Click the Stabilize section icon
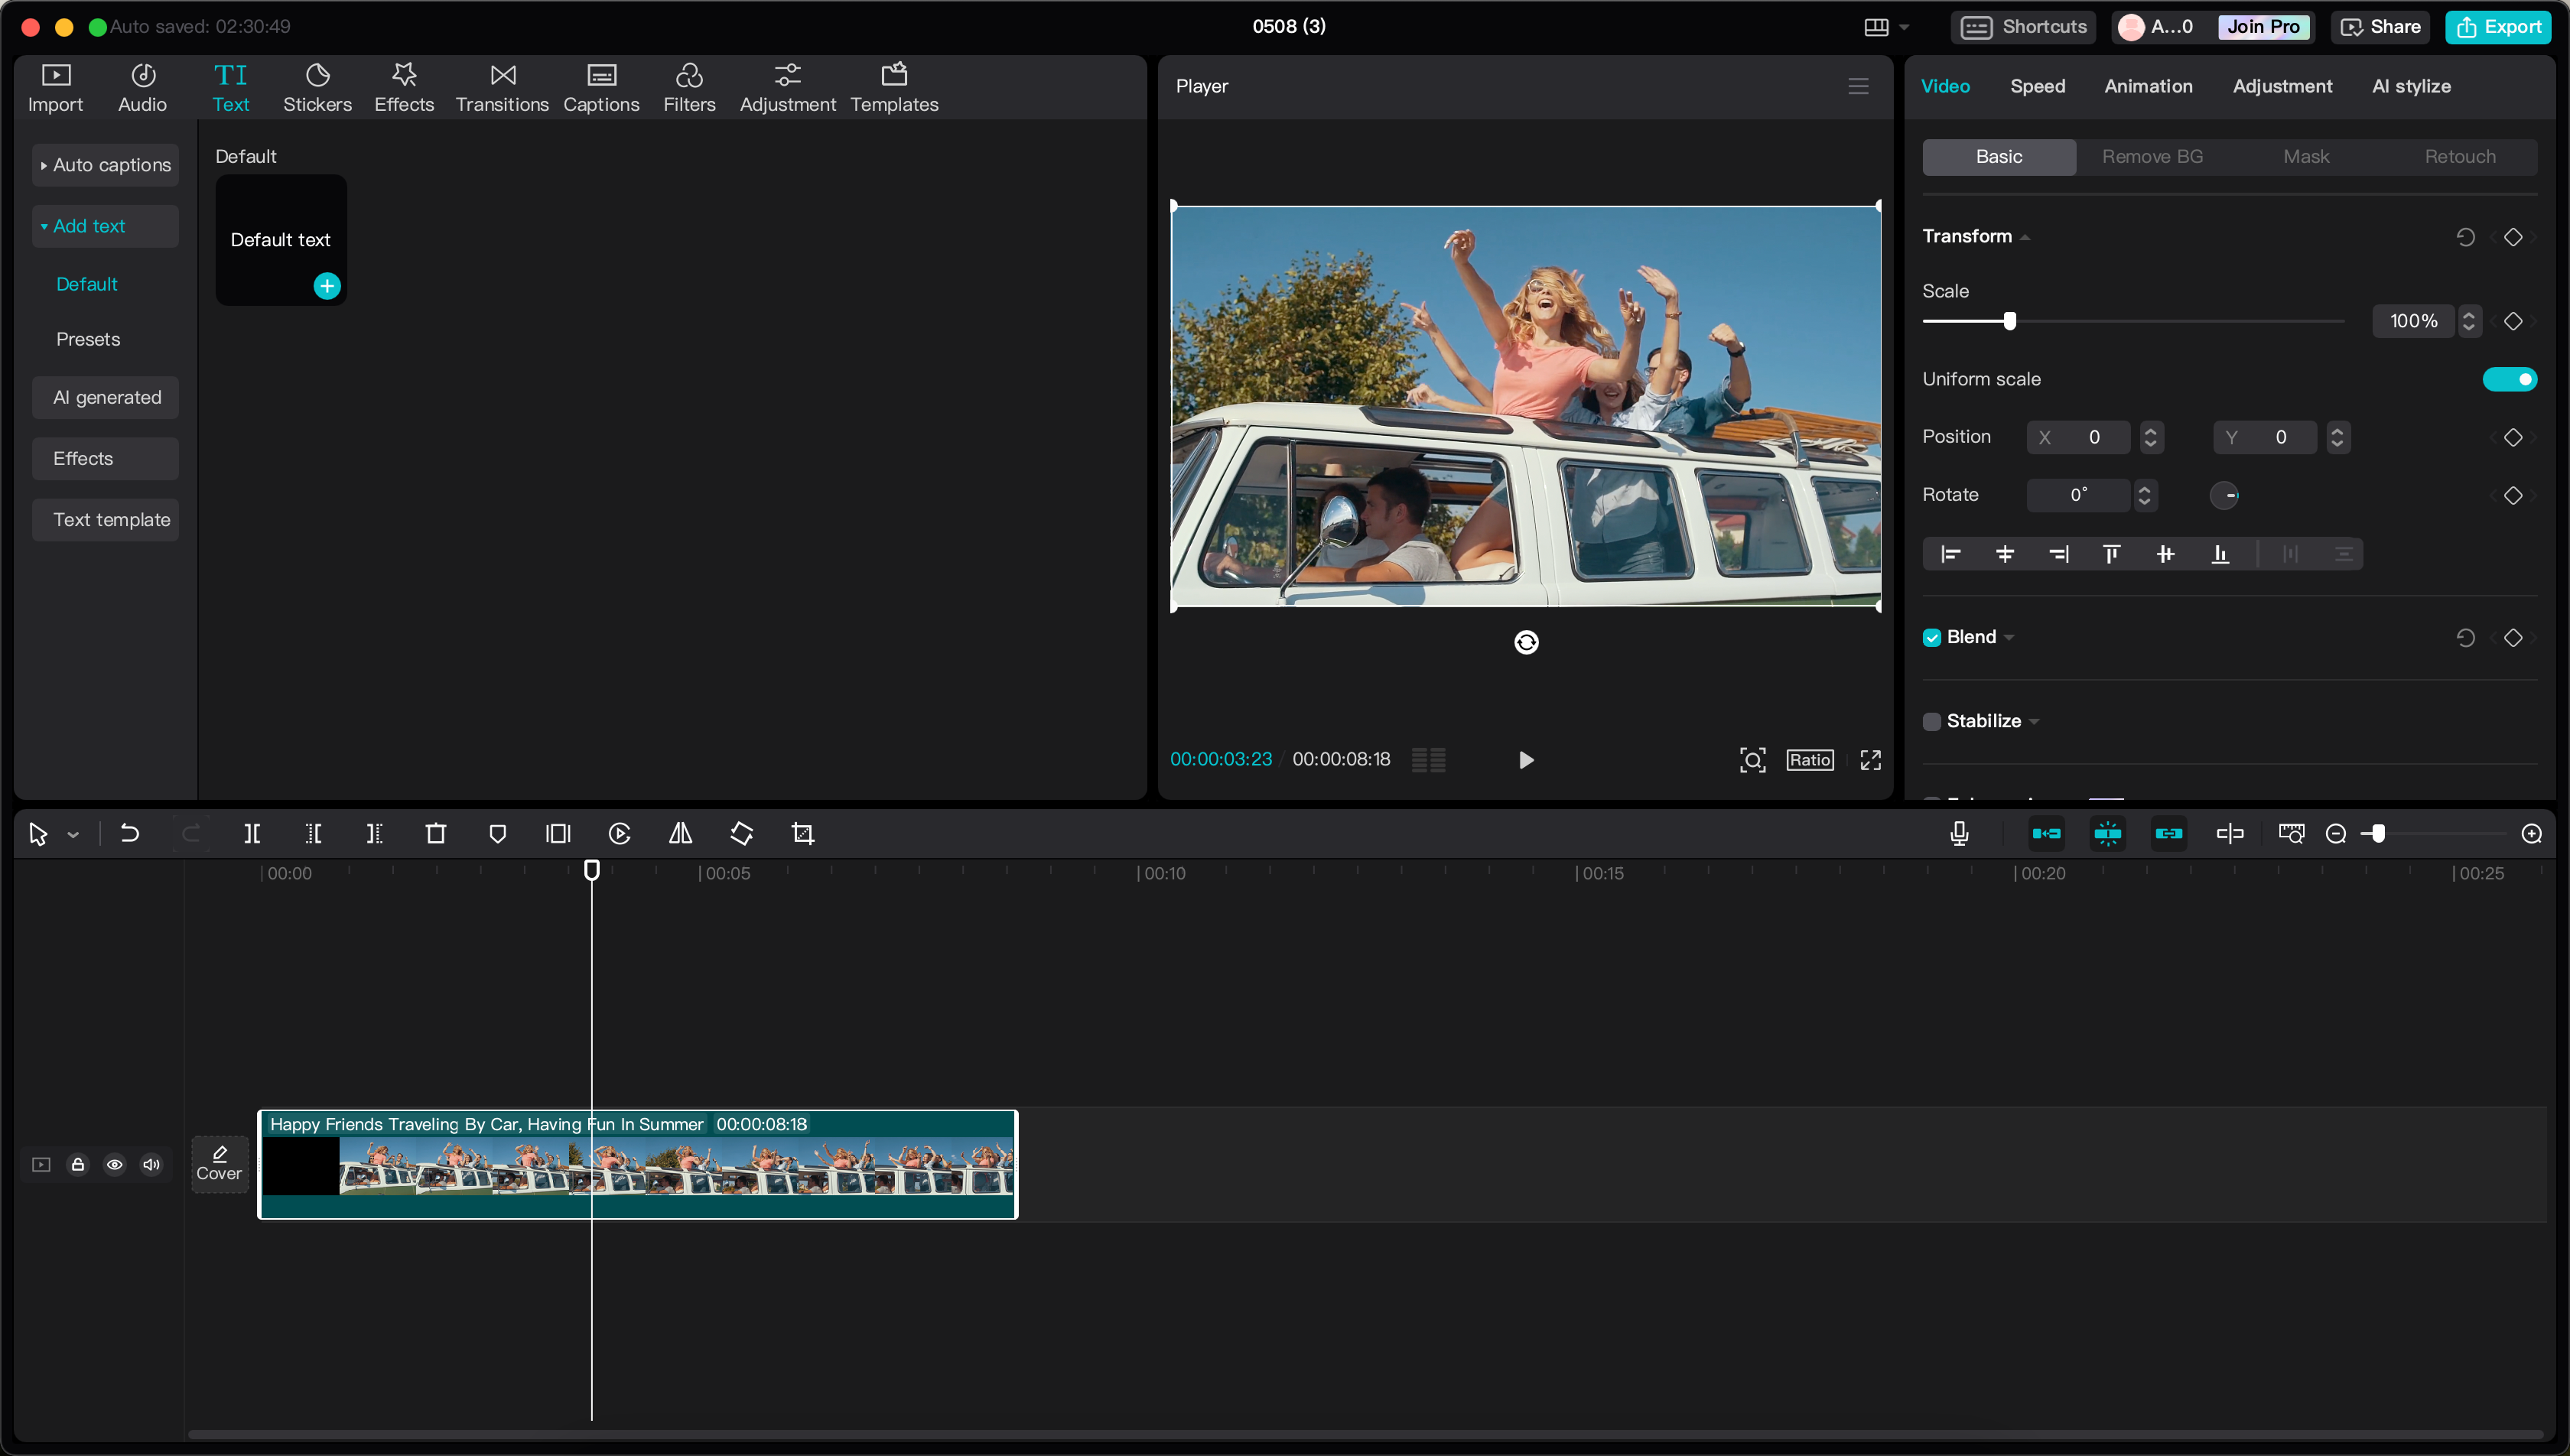Viewport: 2570px width, 1456px height. coord(1933,720)
